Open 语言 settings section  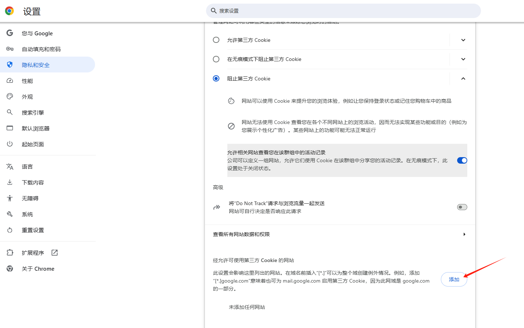(47, 167)
